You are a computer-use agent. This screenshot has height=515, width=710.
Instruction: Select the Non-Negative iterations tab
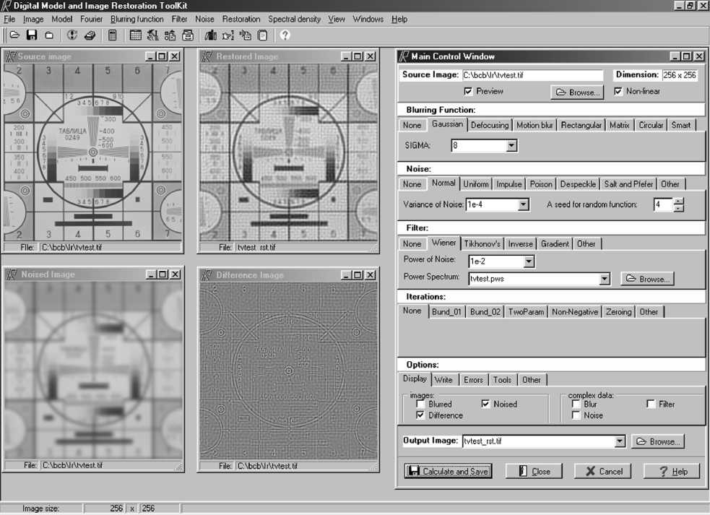pyautogui.click(x=575, y=311)
